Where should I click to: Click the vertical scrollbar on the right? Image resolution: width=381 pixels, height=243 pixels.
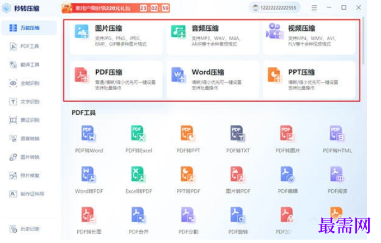pos(363,40)
